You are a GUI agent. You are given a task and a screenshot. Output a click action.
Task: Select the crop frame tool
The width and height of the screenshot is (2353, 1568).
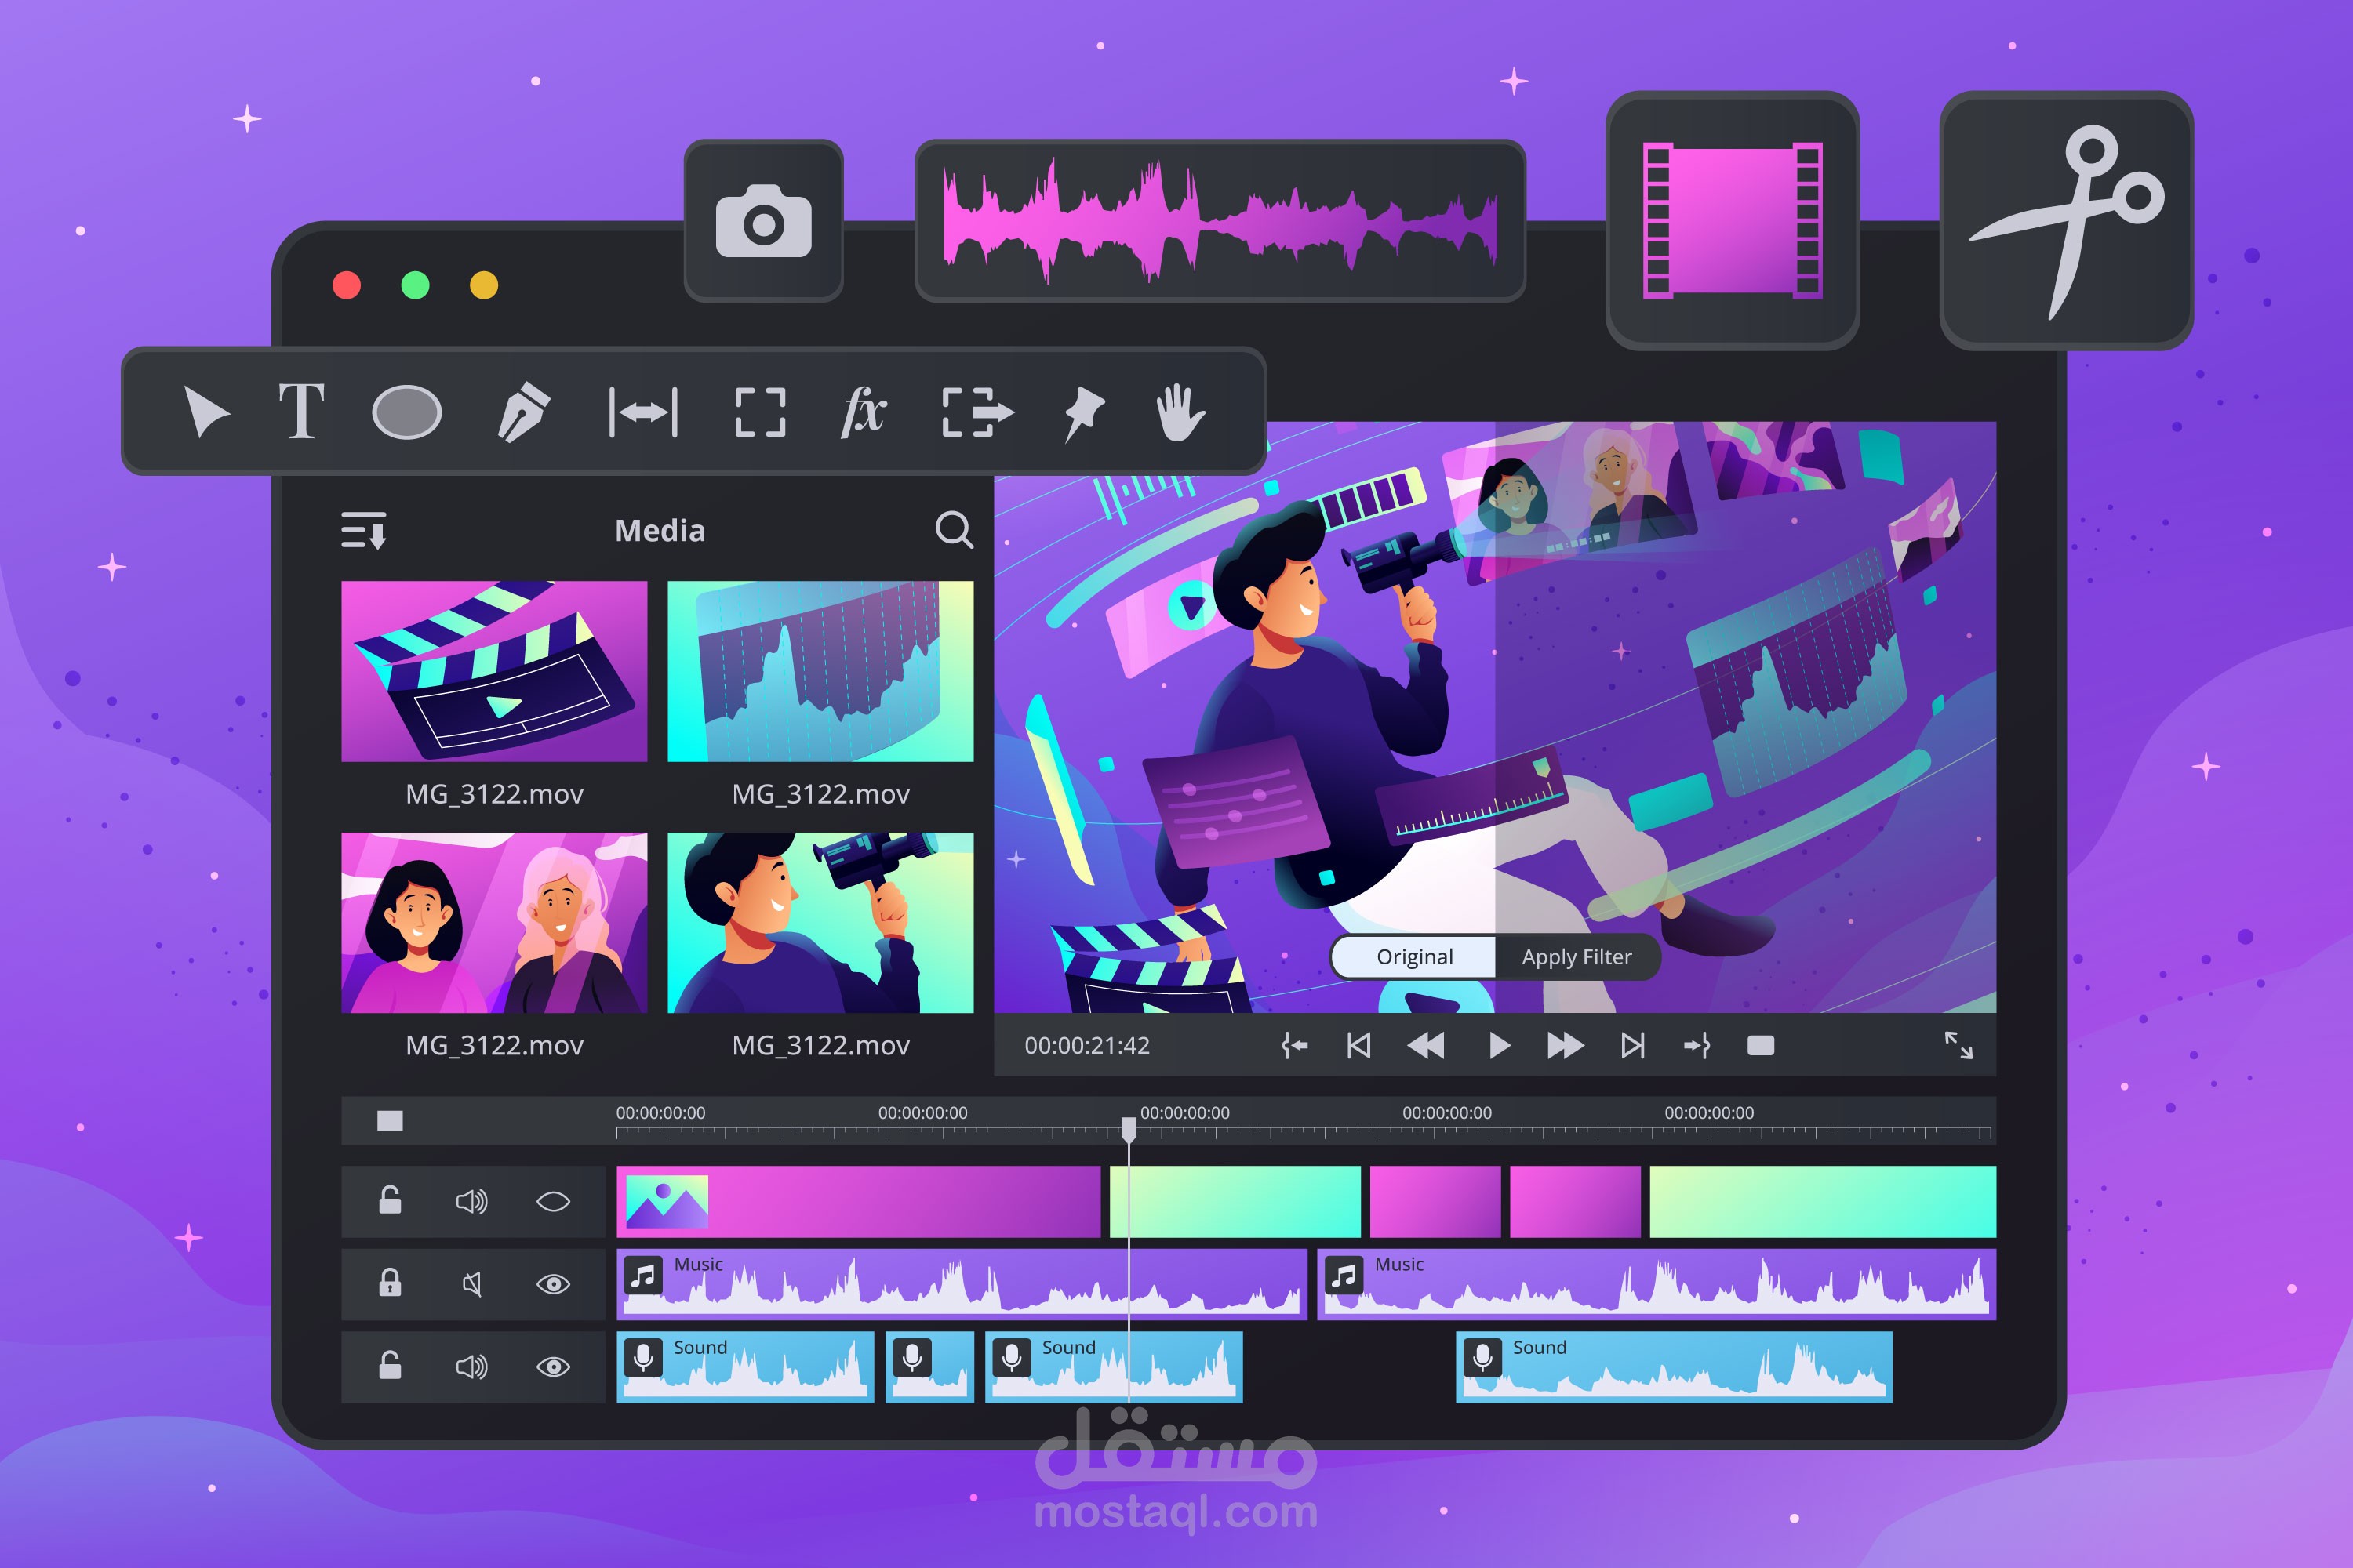(760, 412)
